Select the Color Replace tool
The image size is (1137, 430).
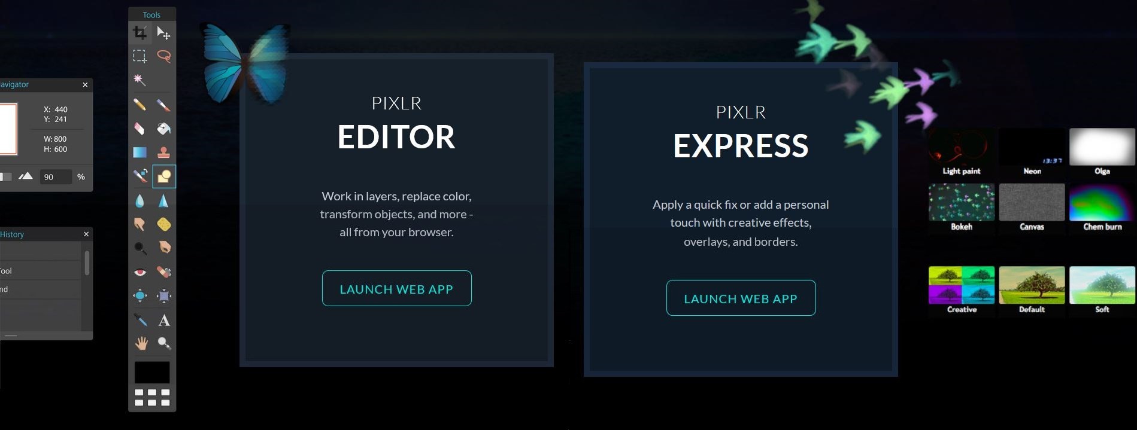(x=140, y=176)
